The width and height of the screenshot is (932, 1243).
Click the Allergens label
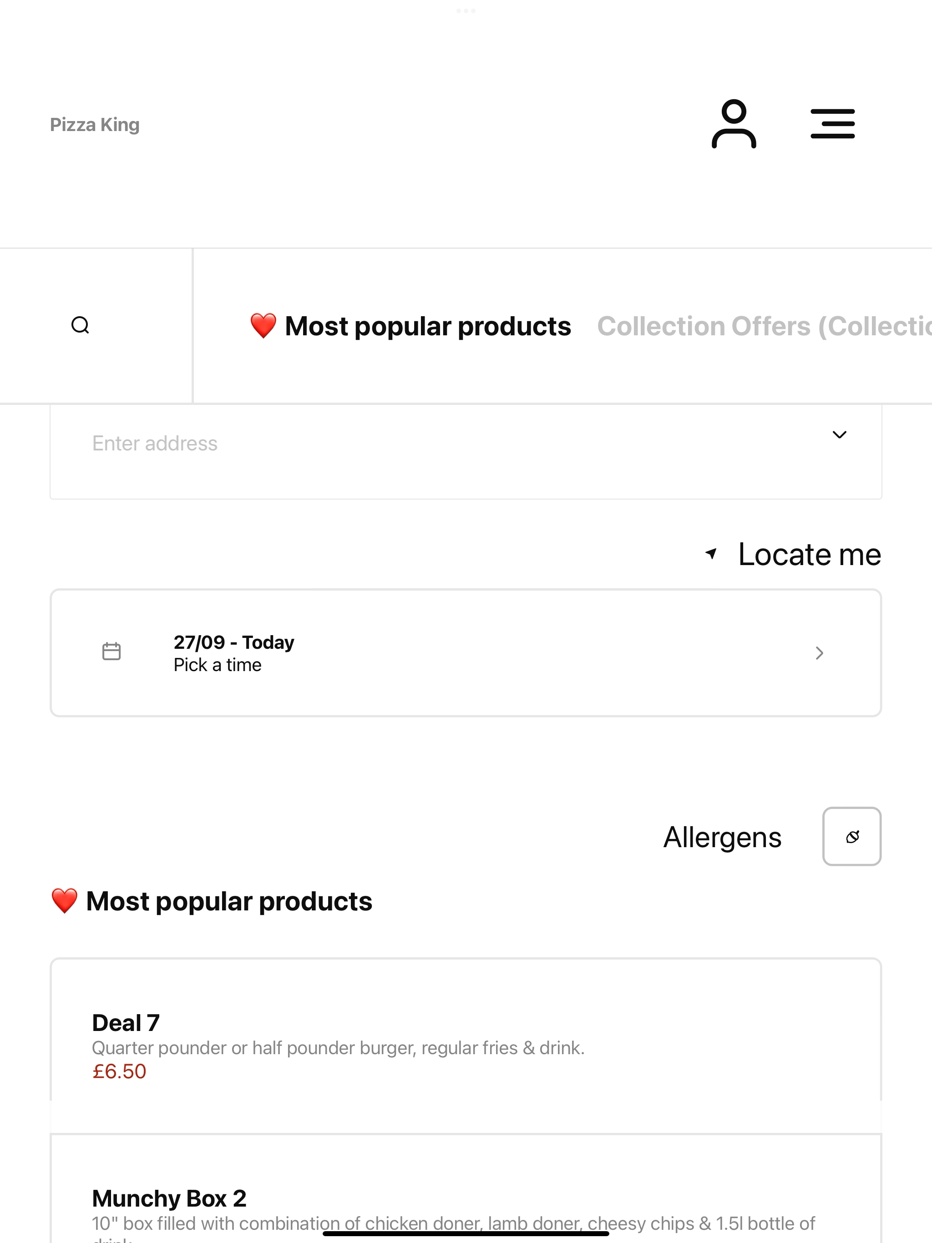click(x=722, y=837)
